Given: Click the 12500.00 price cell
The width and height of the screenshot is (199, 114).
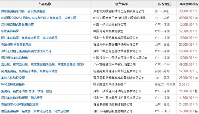Looking at the screenshot, I should click(x=188, y=31).
